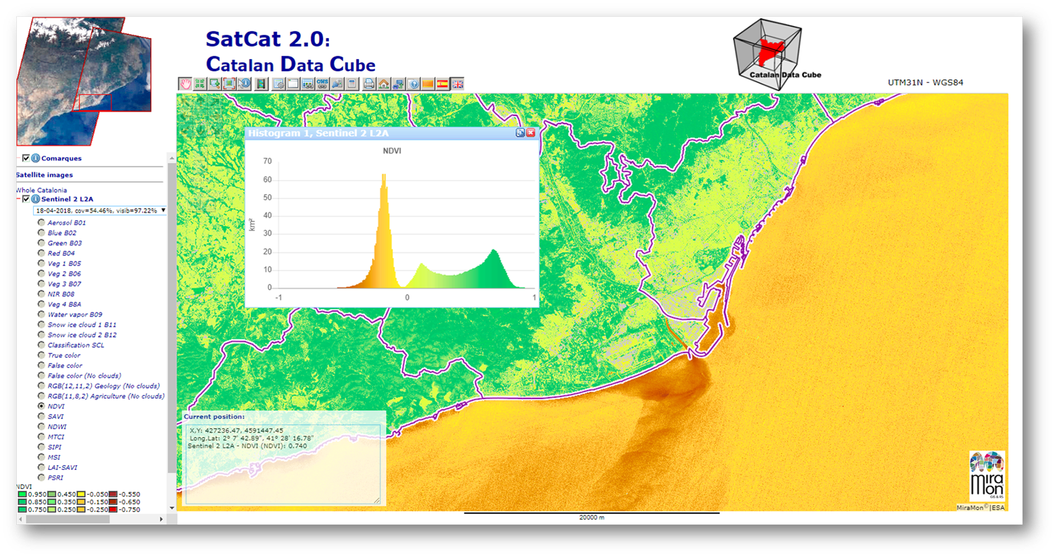This screenshot has width=1055, height=557.
Task: Select the SIPI radio button
Action: [41, 446]
